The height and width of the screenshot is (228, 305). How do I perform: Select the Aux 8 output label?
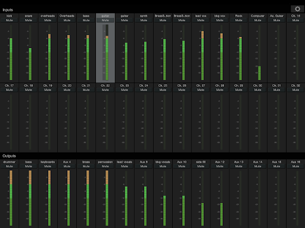pyautogui.click(x=144, y=162)
